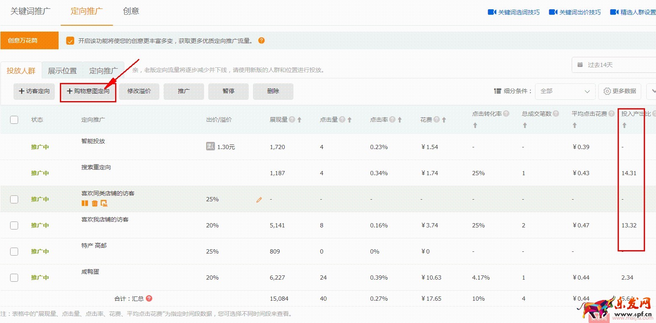The image size is (656, 323).
Task: Open the 细分条件 全部 dropdown
Action: [565, 91]
